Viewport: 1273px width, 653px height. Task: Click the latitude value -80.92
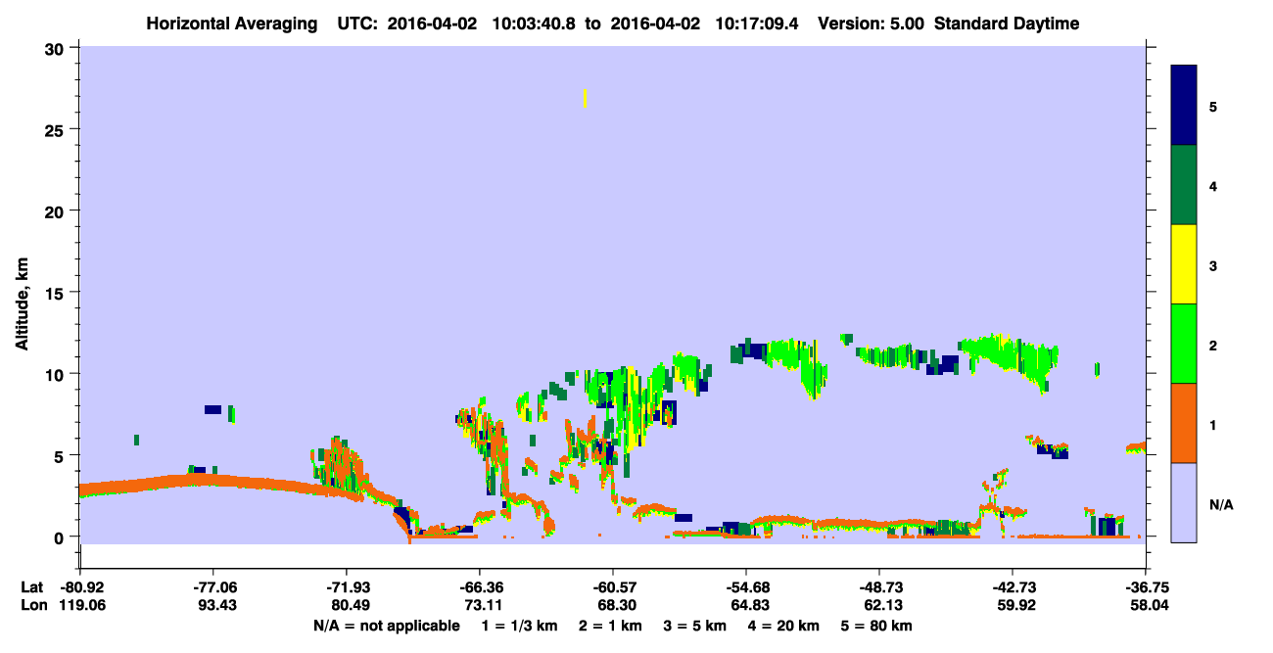pyautogui.click(x=80, y=587)
